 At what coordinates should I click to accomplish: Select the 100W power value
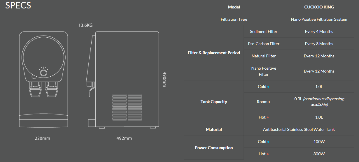319,142
